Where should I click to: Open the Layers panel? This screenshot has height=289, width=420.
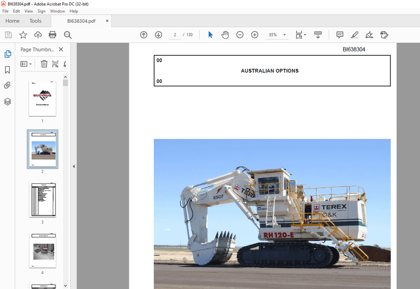point(7,101)
